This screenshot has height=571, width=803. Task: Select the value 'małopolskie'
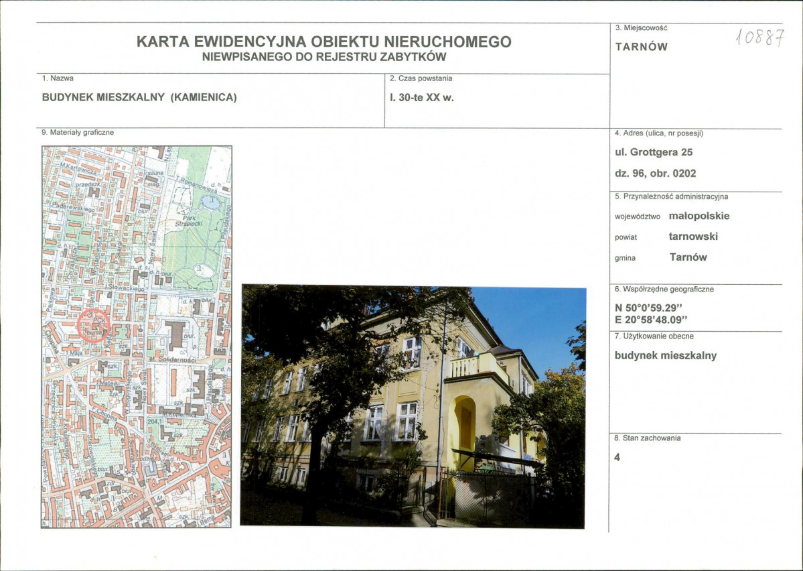699,216
